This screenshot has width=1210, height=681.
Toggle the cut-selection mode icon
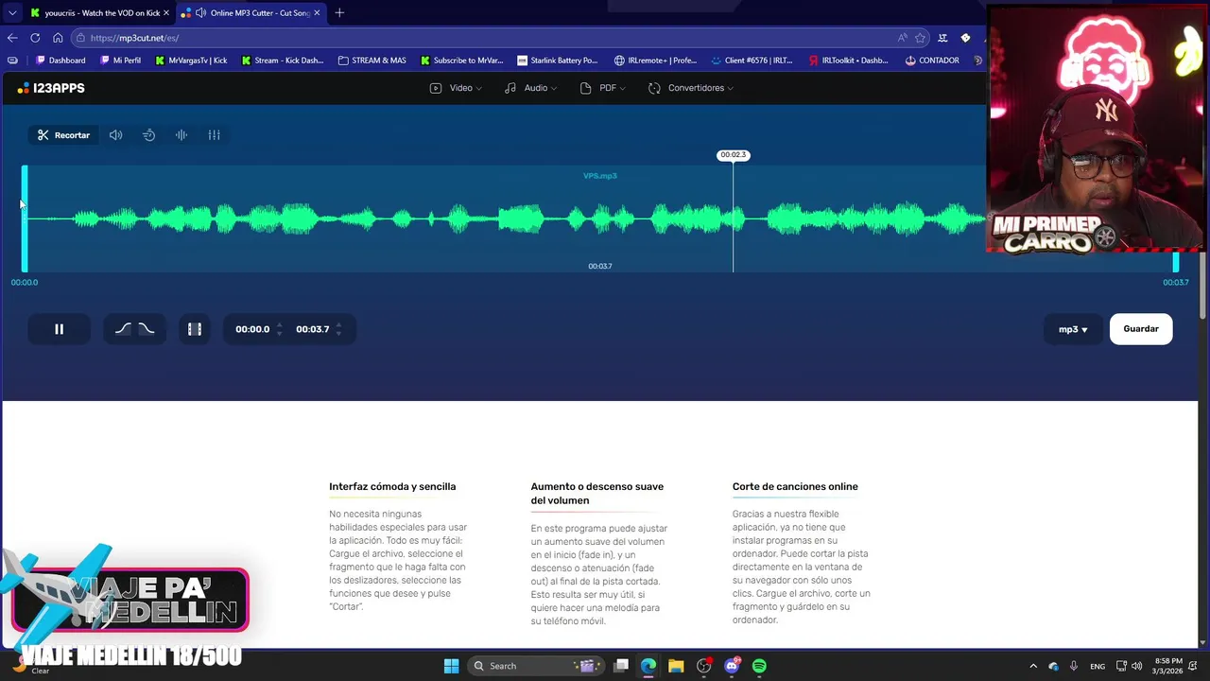click(x=195, y=329)
